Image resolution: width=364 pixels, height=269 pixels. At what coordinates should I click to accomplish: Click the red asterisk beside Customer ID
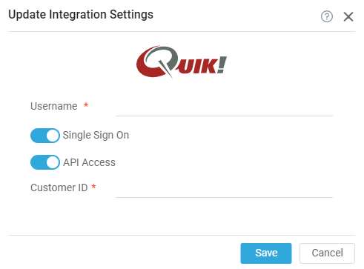coord(93,186)
